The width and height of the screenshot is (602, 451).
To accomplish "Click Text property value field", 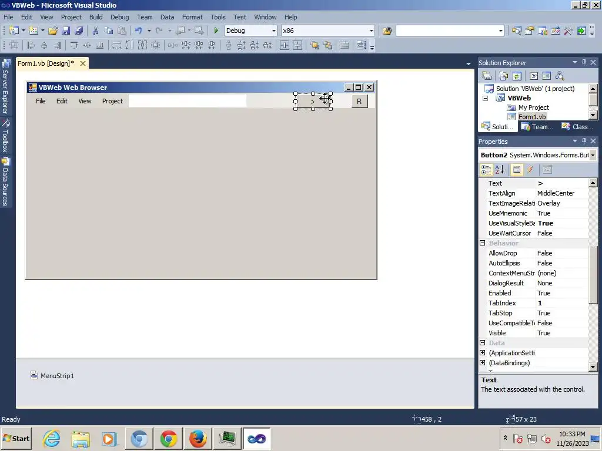I will [561, 183].
